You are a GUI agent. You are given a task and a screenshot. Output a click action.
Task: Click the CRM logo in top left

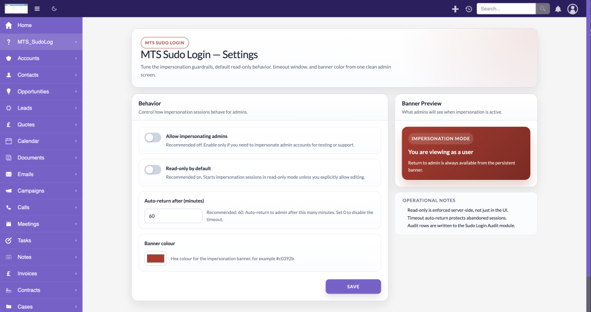click(16, 8)
